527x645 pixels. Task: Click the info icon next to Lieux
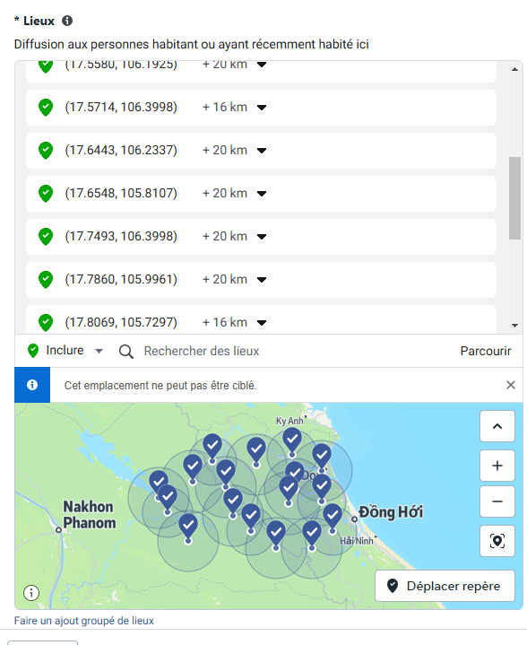tap(67, 21)
